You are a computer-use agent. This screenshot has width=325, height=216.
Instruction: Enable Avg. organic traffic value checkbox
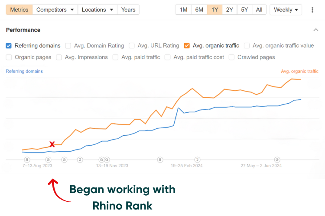[247, 46]
